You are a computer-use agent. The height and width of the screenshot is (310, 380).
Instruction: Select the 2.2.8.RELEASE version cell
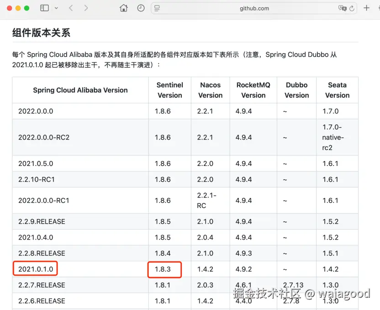(80, 253)
